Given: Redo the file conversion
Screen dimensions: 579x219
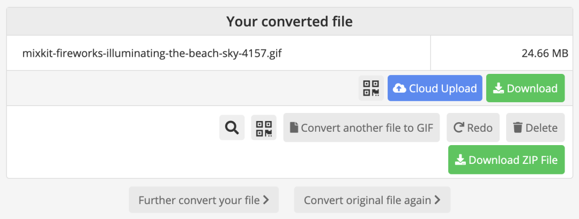Looking at the screenshot, I should coord(473,128).
